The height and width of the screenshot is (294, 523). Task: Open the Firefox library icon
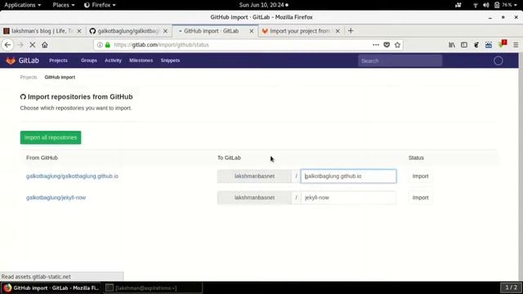(452, 45)
